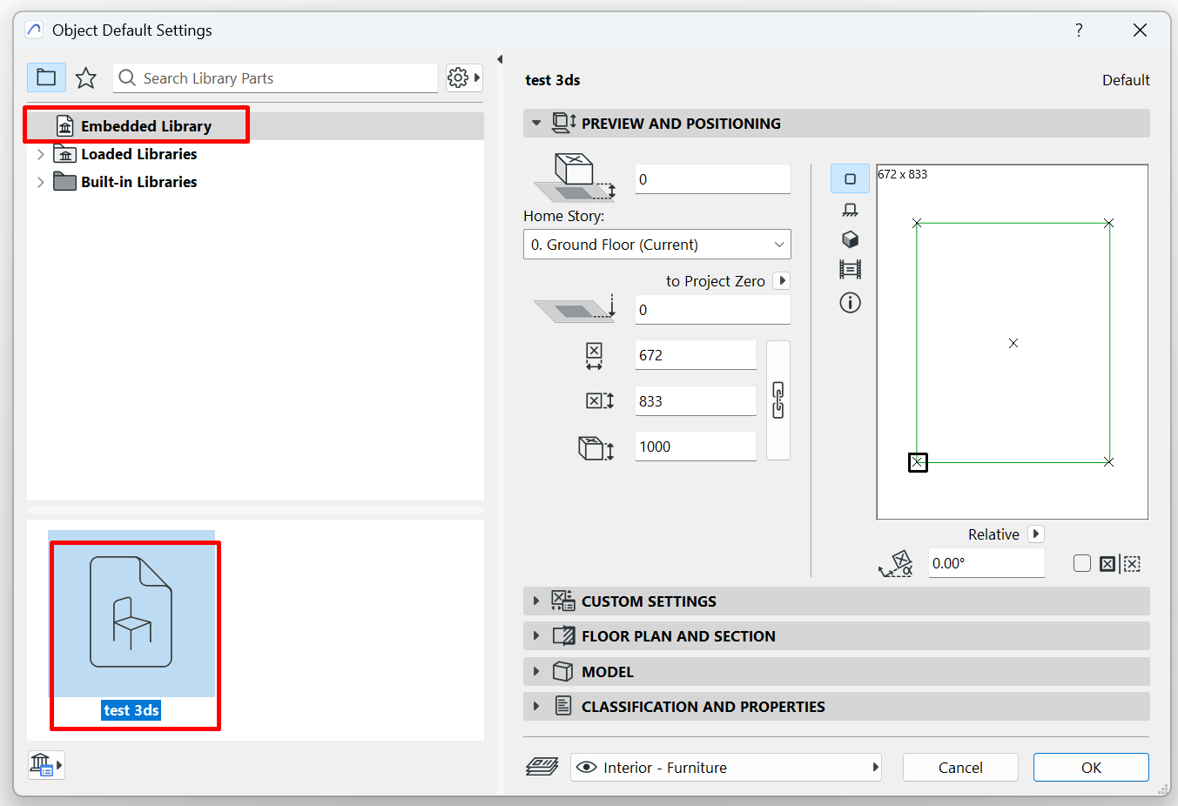Open the Interior - Furniture layer selector
The image size is (1178, 806).
726,768
